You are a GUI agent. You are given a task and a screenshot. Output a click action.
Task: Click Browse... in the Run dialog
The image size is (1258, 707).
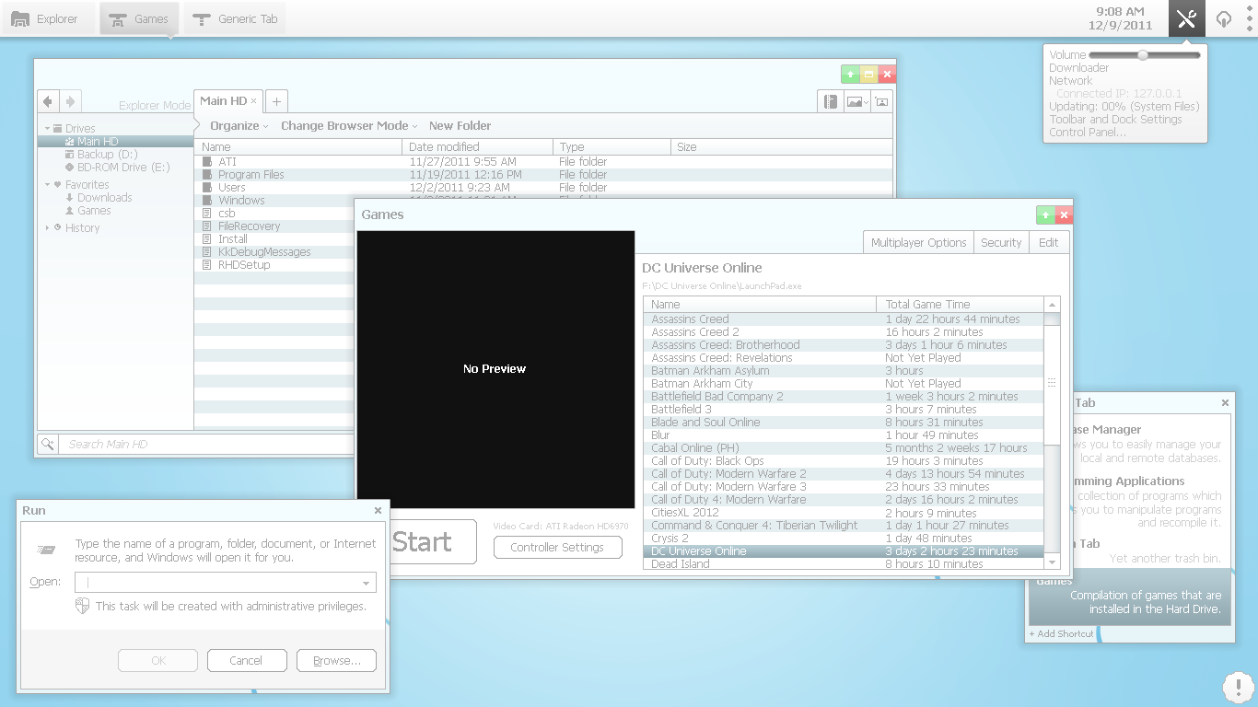click(336, 660)
